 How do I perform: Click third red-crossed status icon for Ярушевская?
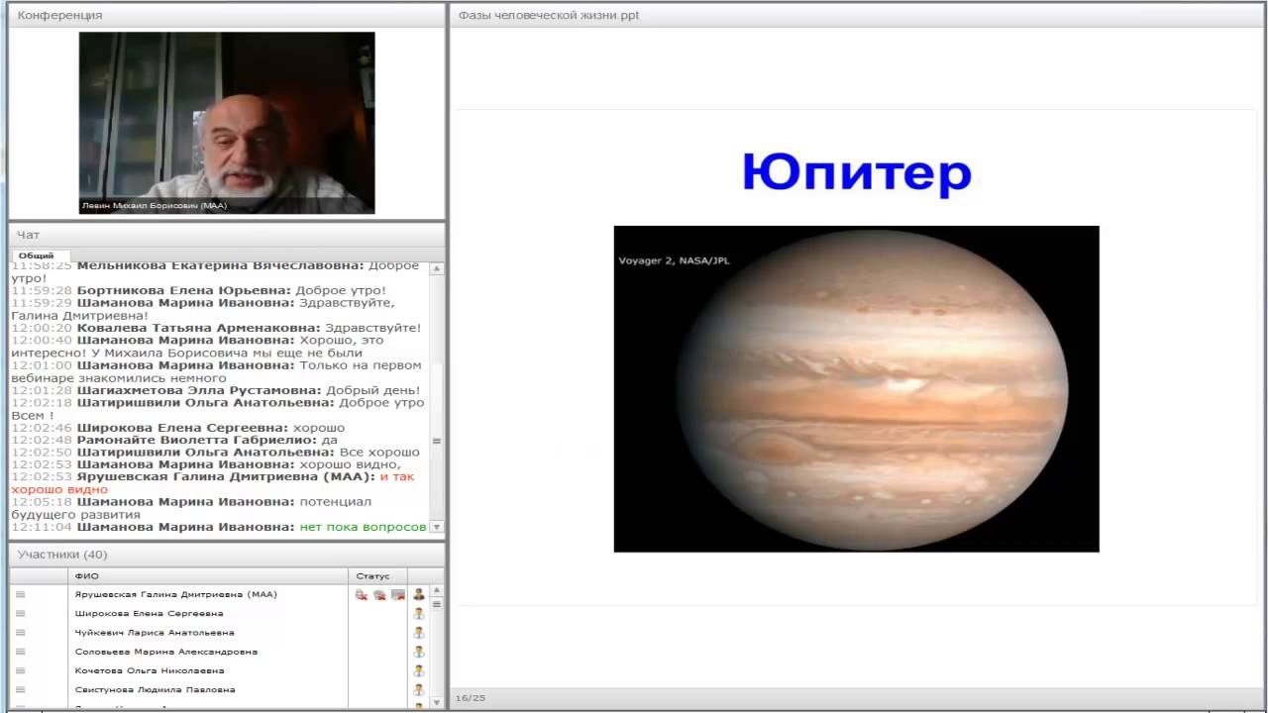click(397, 594)
